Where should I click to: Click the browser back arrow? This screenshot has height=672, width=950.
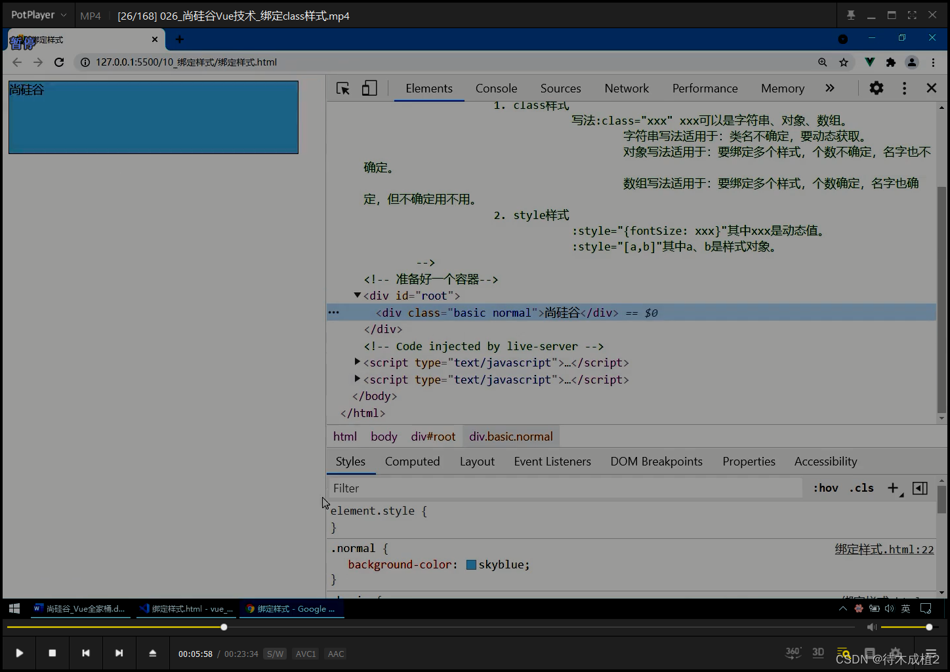pyautogui.click(x=17, y=62)
